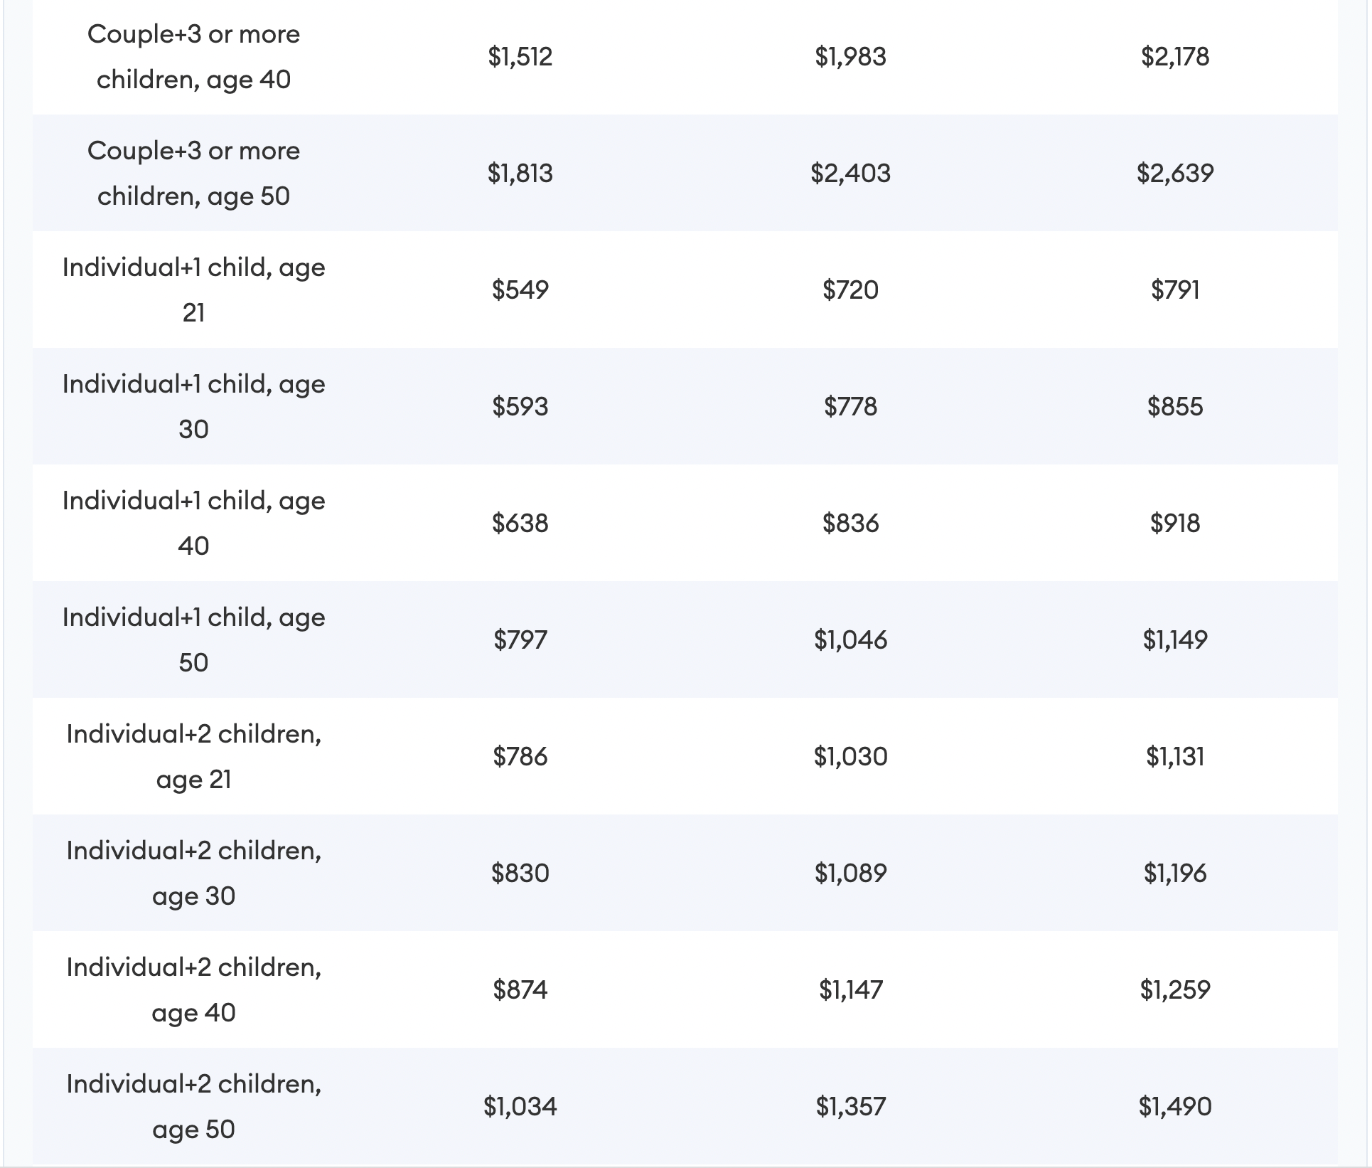1372x1168 pixels.
Task: Click the $1,147 price value
Action: coord(850,990)
